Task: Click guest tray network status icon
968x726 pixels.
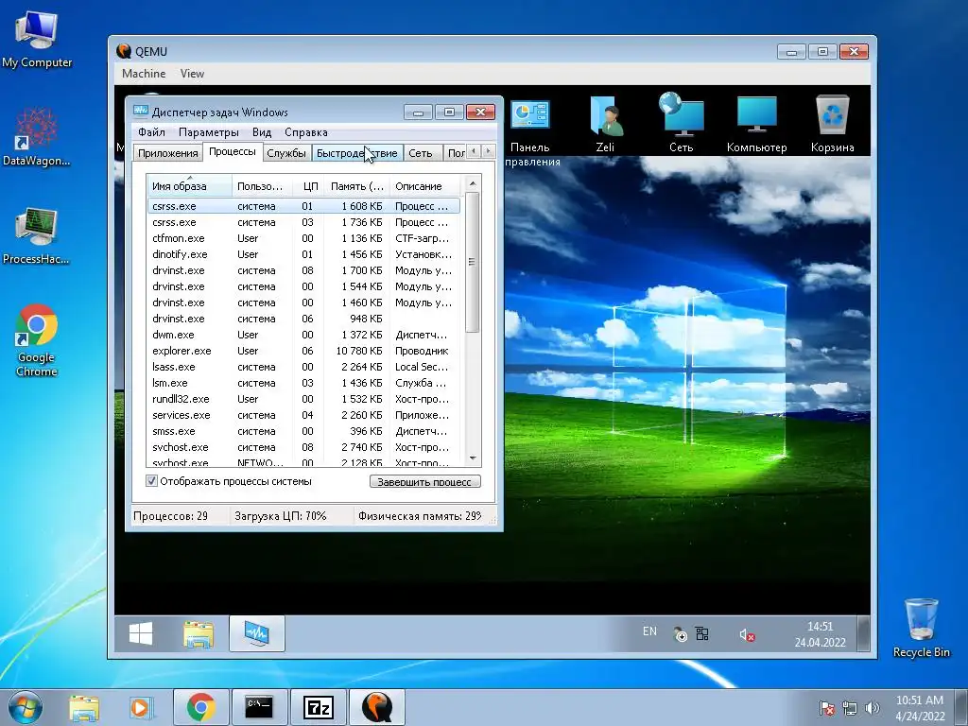Action: (702, 634)
